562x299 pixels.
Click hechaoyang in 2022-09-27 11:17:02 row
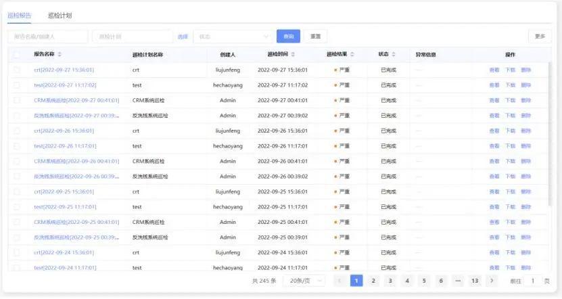(228, 85)
